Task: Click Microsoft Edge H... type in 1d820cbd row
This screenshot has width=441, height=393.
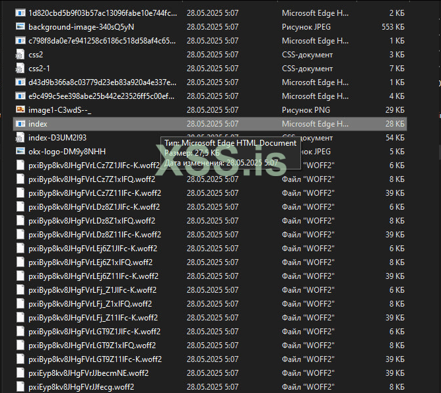Action: (315, 13)
